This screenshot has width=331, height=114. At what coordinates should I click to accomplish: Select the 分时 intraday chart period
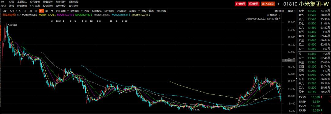coord(5,11)
